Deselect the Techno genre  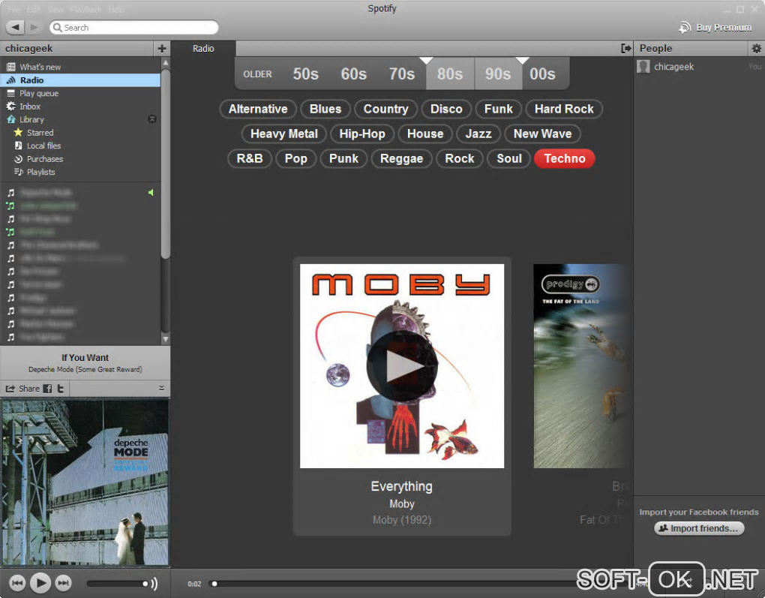tap(565, 158)
